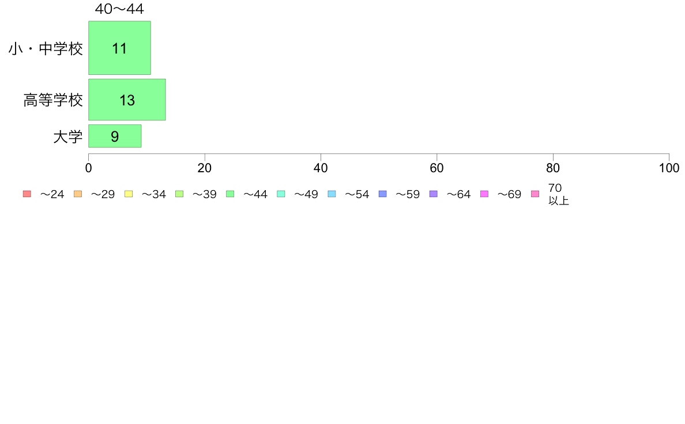Select the 大学 bar showing 9
Image resolution: width=685 pixels, height=424 pixels.
point(115,136)
